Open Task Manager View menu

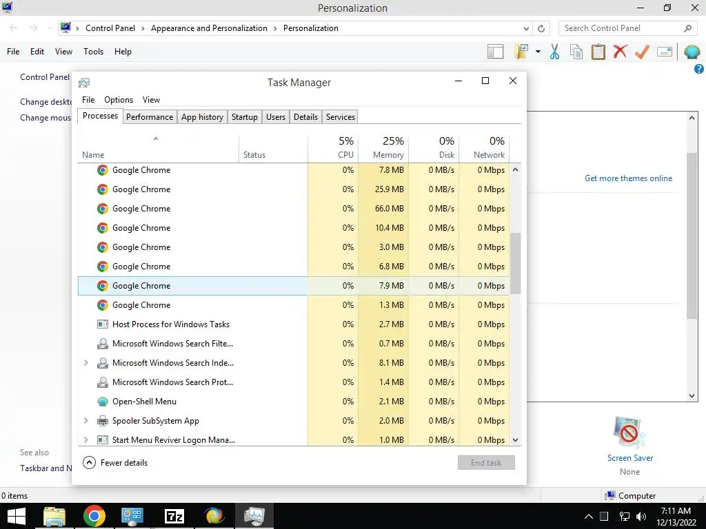[x=151, y=100]
